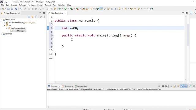Image resolution: width=196 pixels, height=110 pixels.
Task: Click the Pin Console icon
Action: click(x=190, y=86)
